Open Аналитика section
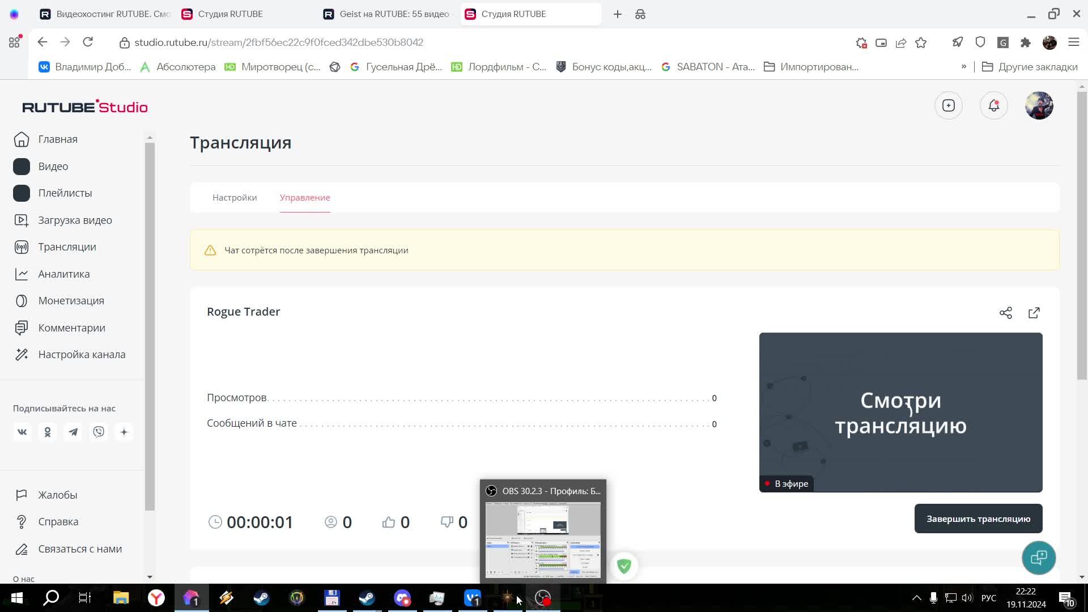Image resolution: width=1088 pixels, height=612 pixels. 52,274
